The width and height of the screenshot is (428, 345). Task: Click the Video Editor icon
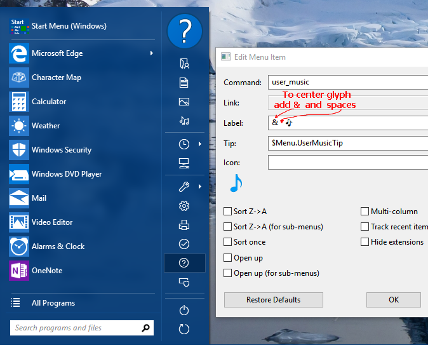coord(19,222)
